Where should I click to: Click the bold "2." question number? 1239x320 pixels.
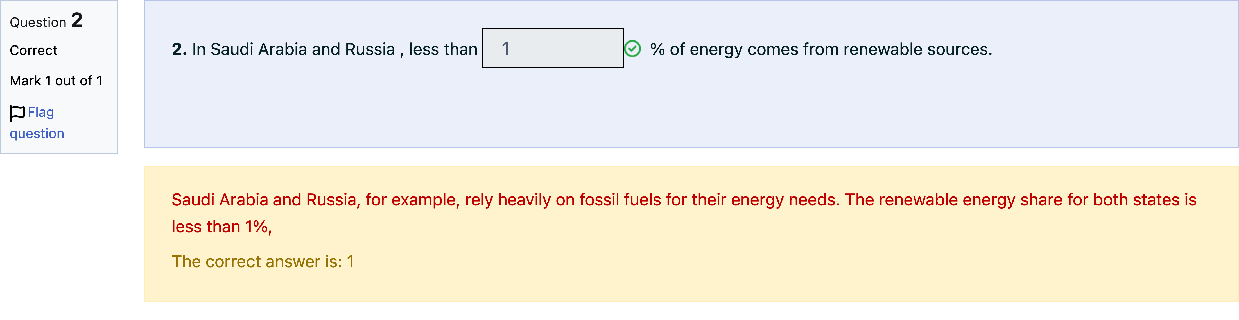pyautogui.click(x=179, y=49)
